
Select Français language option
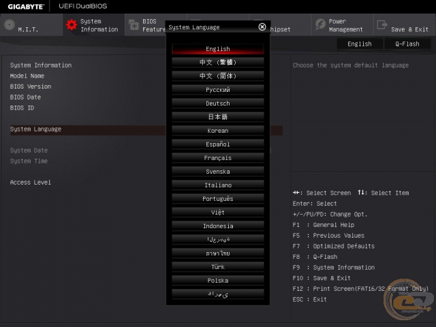(218, 158)
